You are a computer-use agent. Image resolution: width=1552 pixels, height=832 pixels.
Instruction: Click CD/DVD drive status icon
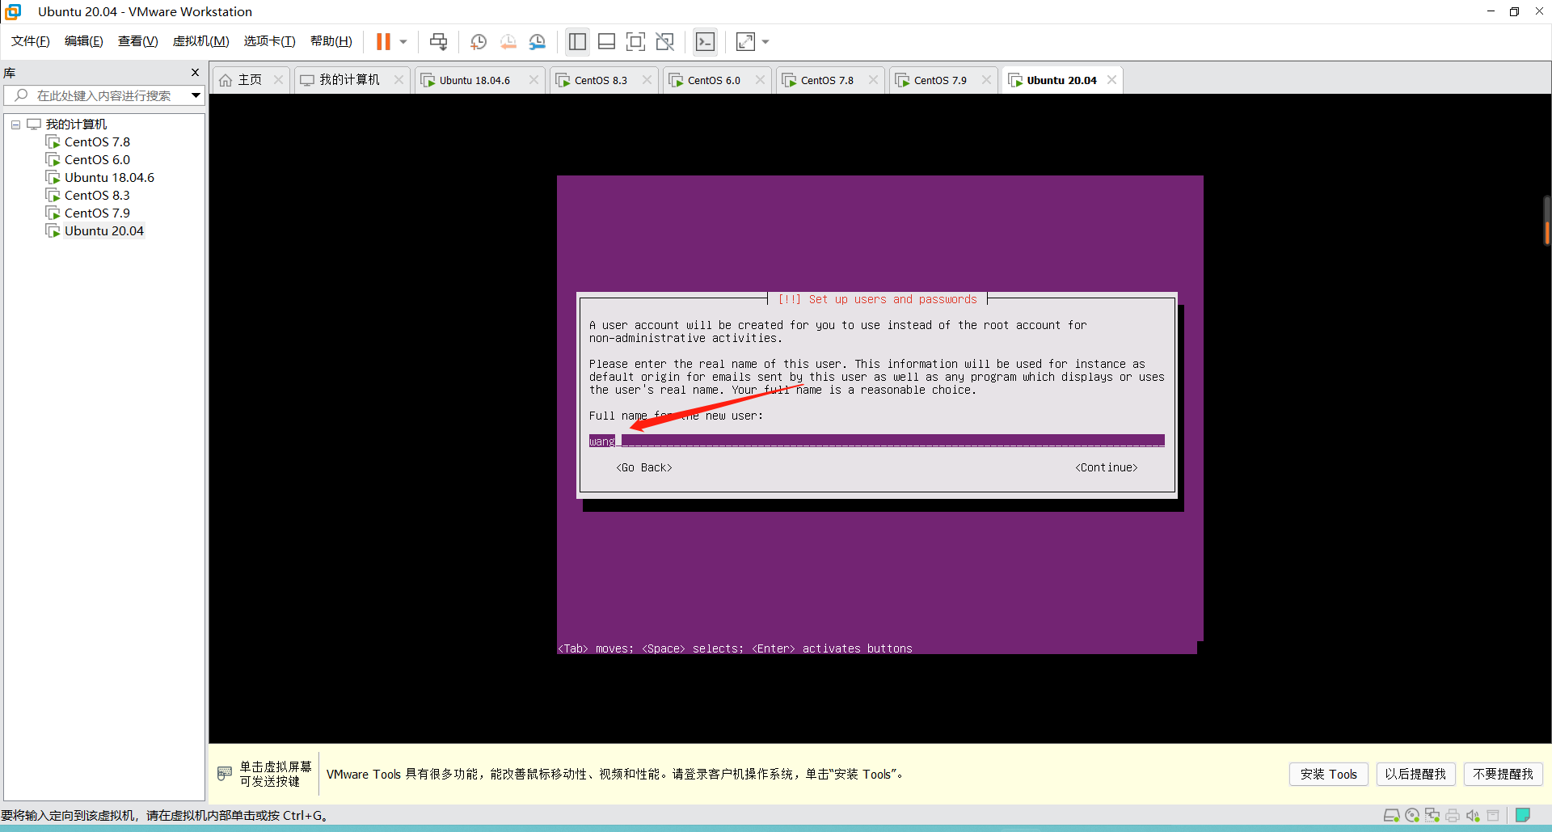point(1412,815)
